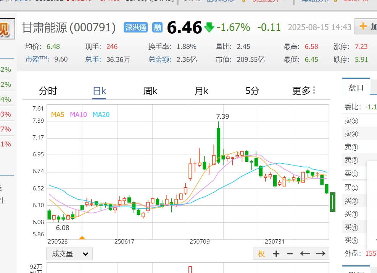This screenshot has width=377, height=273.
Task: Click the 卖④ order book row
Action: (x=359, y=133)
